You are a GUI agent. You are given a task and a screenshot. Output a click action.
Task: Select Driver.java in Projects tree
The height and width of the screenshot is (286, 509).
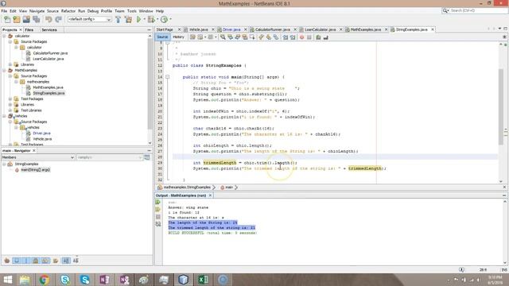[41, 133]
